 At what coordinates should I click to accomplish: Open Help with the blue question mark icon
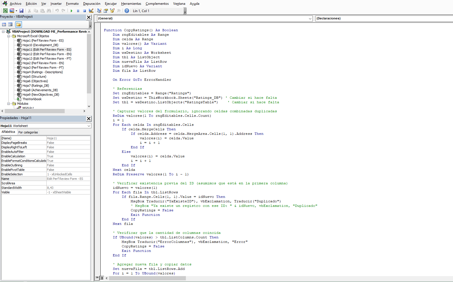(127, 11)
